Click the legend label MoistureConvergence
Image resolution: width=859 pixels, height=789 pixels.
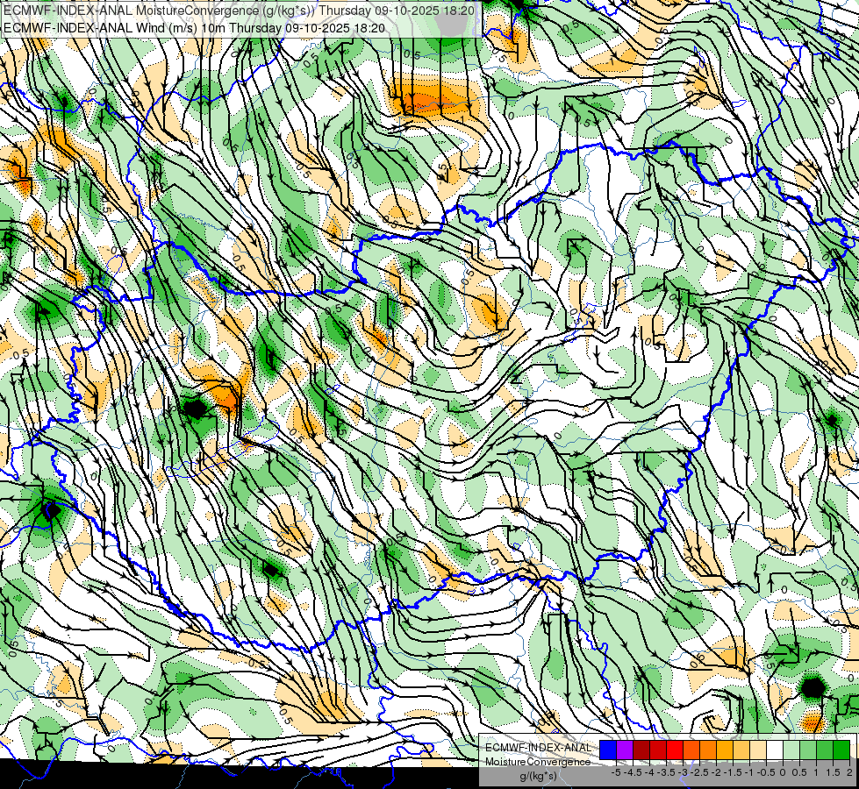point(538,762)
